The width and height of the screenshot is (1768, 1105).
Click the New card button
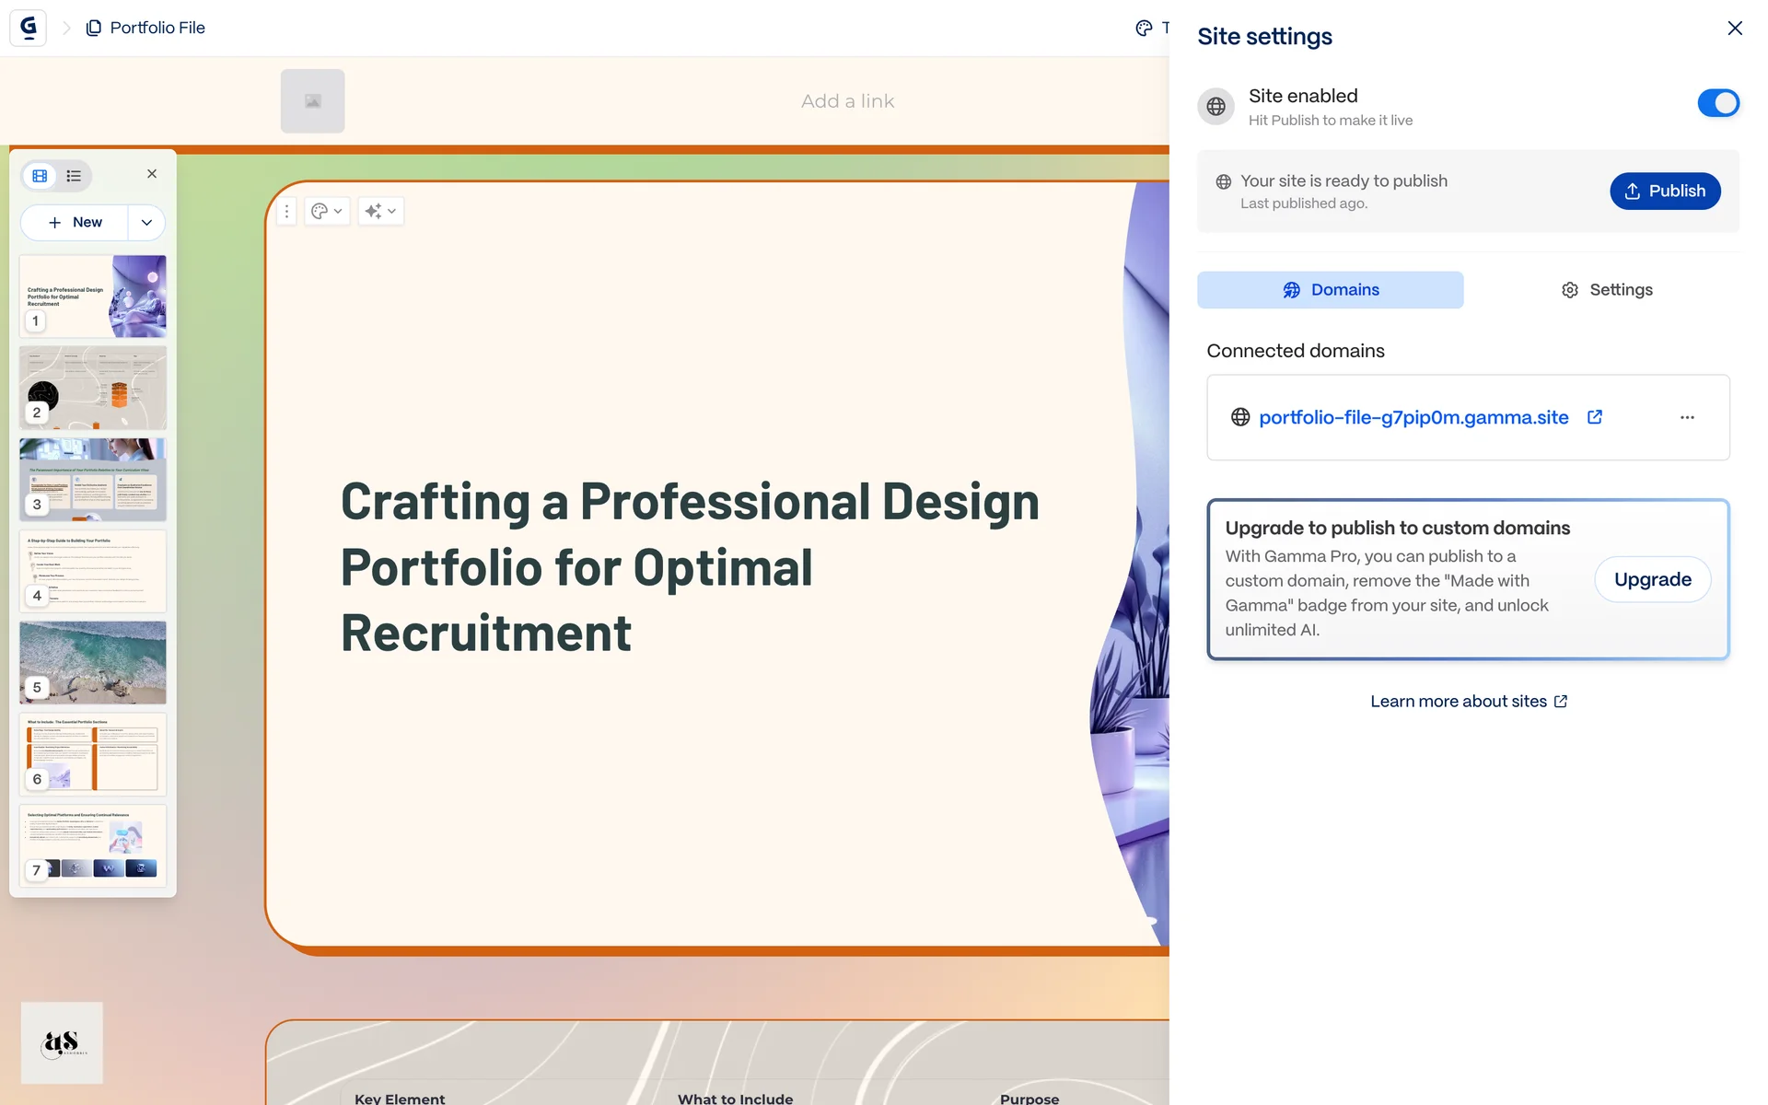click(76, 223)
